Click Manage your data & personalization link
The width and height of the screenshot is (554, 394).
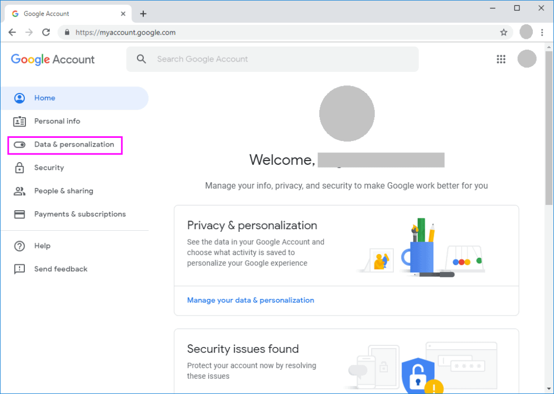click(x=250, y=300)
